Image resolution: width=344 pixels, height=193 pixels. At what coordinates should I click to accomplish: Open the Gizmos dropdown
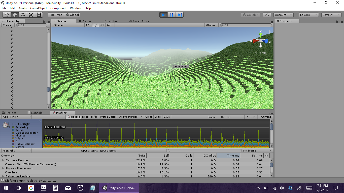pyautogui.click(x=212, y=25)
